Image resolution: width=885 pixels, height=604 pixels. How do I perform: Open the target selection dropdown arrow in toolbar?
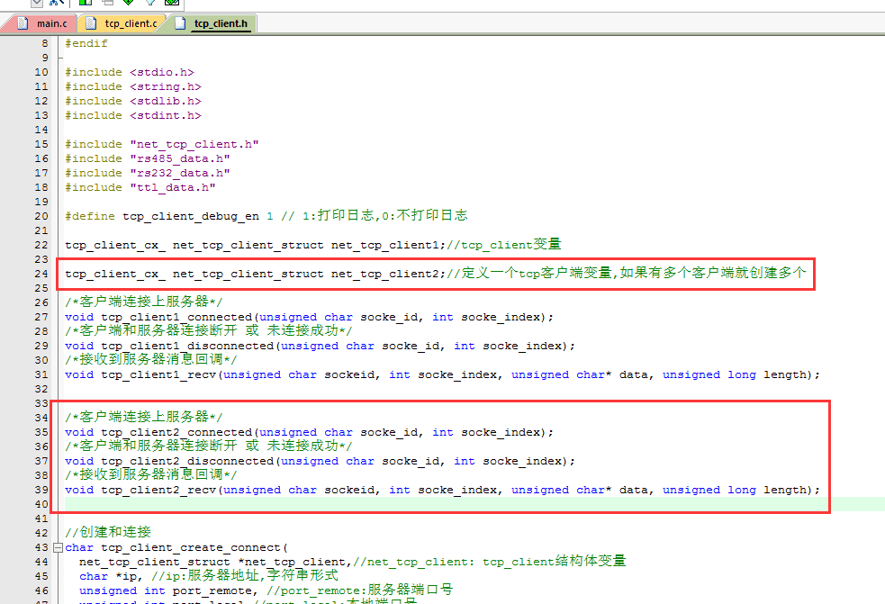37,3
